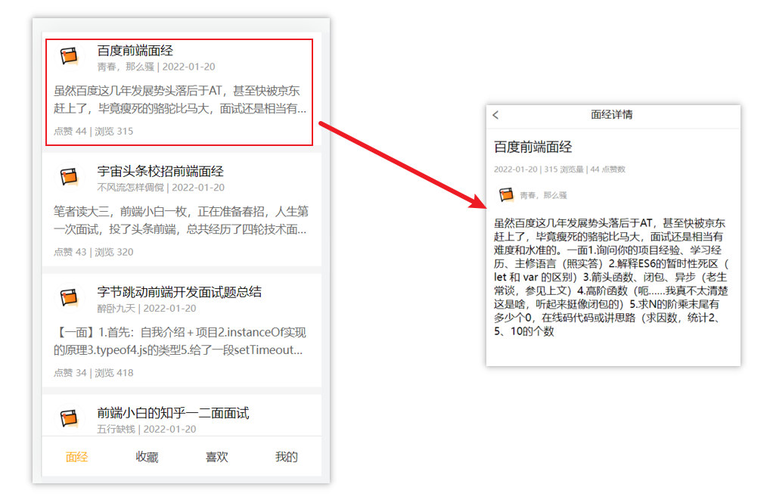The width and height of the screenshot is (770, 503).
Task: Click summary text starting 【一面】1.首先
Action: tap(180, 341)
